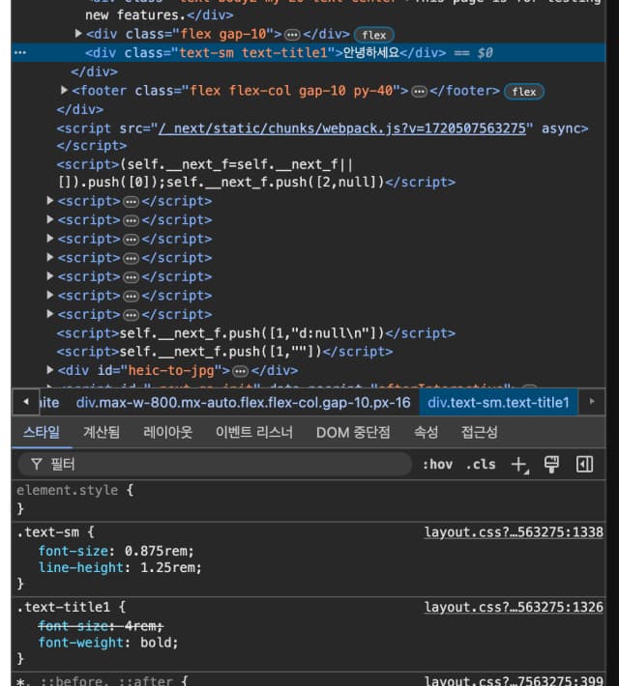Viewport: 619px width, 686px height.
Task: Toggle the flex badge next to the footer
Action: pos(524,92)
